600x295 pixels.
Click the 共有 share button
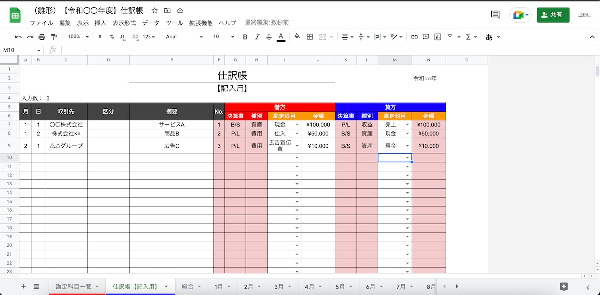point(553,15)
